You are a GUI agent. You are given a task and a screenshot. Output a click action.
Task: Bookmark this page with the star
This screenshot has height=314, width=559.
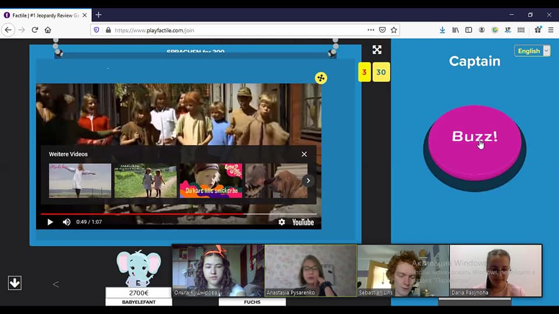coord(394,30)
